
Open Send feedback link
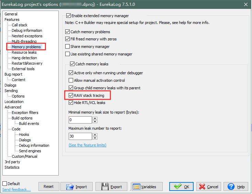click(16, 190)
